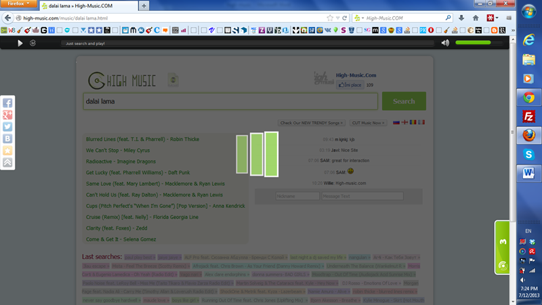Open Google Chrome from the taskbar
Viewport: 542px width, 305px height.
coord(528,98)
